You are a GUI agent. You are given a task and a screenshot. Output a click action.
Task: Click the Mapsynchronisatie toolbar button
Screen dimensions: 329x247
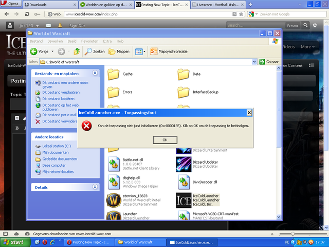coord(169,51)
